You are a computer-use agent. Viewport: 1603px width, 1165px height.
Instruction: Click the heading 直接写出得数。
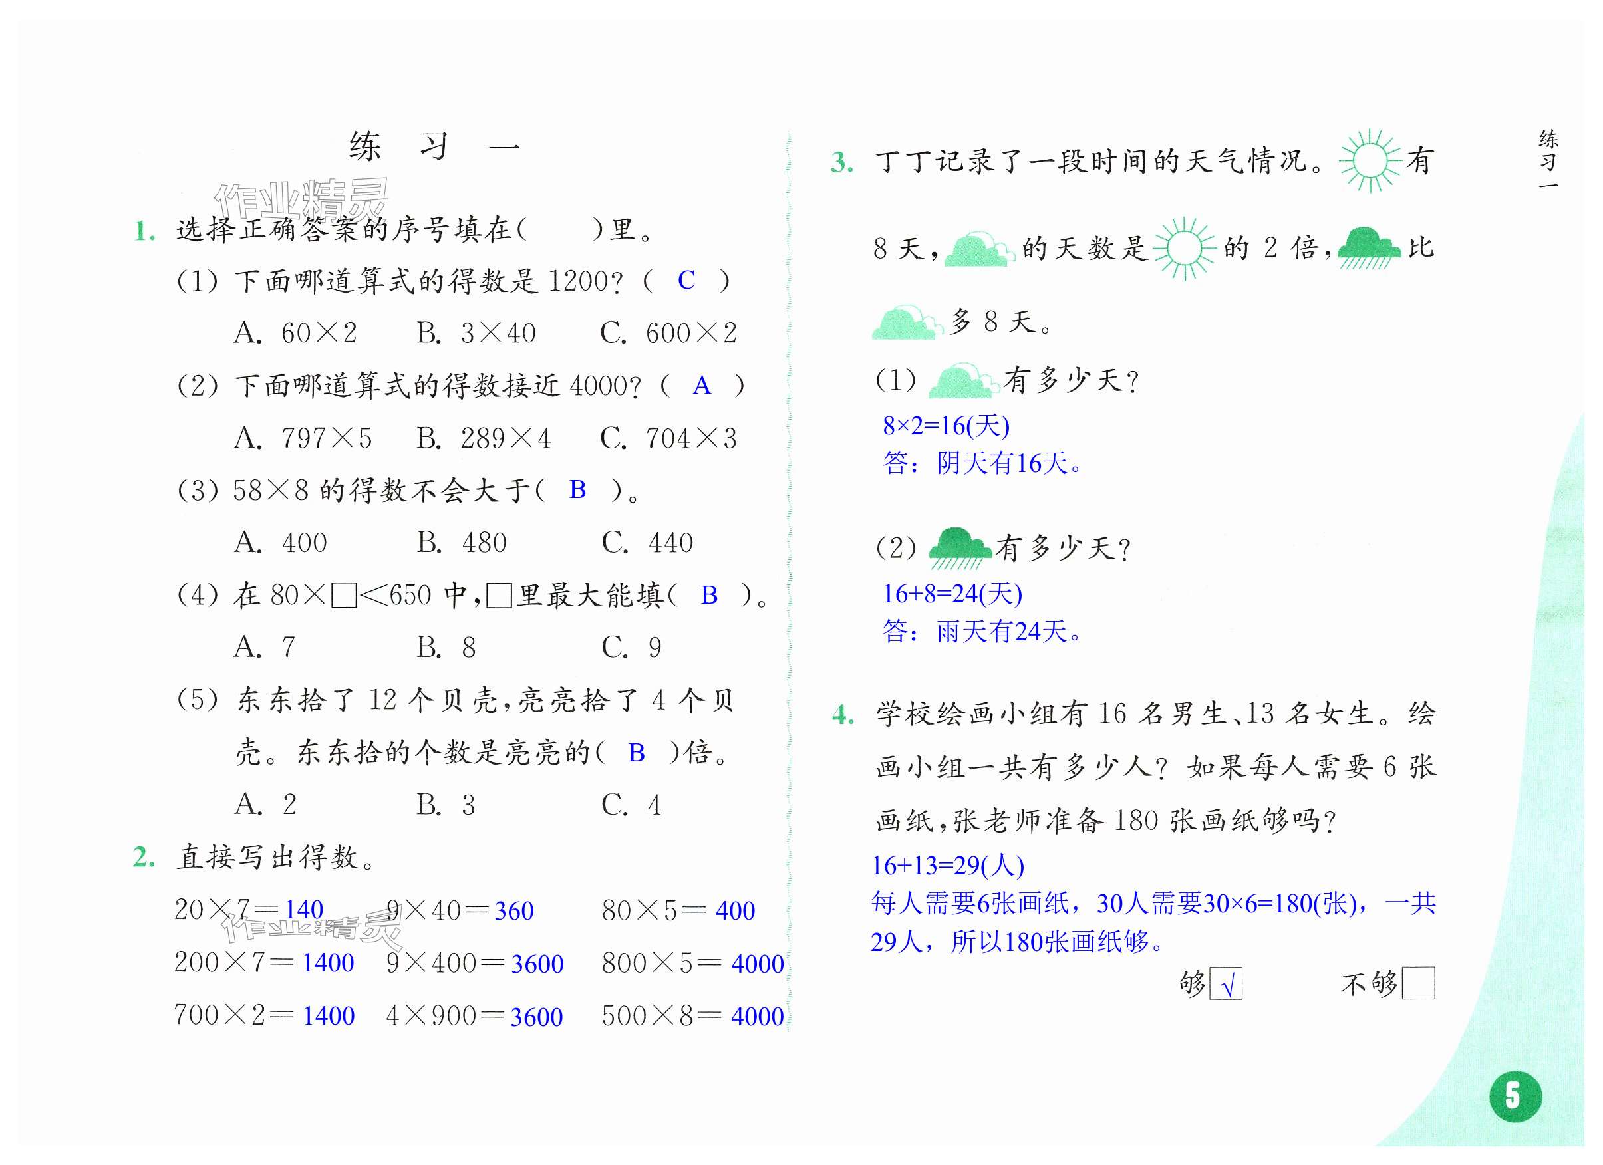(277, 858)
